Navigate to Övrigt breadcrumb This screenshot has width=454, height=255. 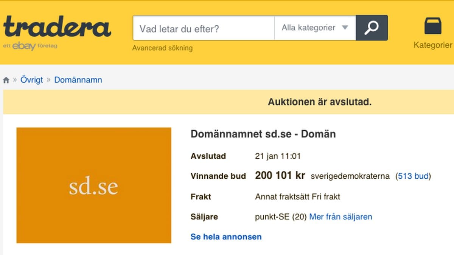click(31, 80)
